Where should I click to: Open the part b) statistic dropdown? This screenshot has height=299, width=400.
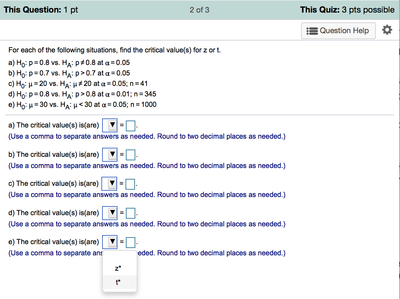pyautogui.click(x=109, y=154)
